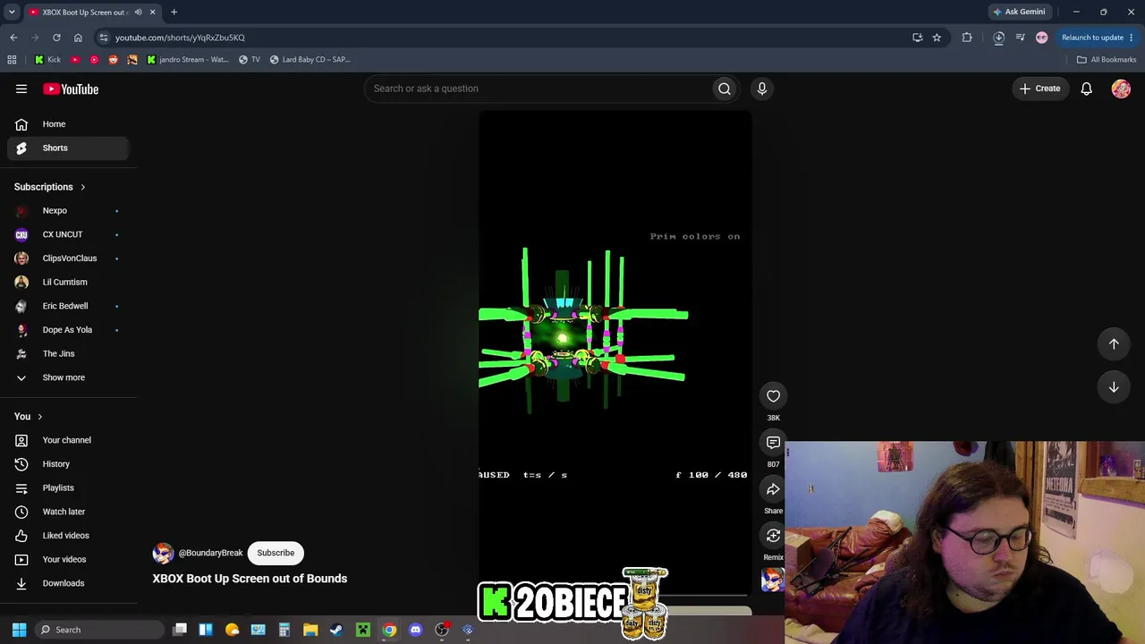Open the Chrome tab search dropdown
The image size is (1145, 644).
(x=12, y=13)
